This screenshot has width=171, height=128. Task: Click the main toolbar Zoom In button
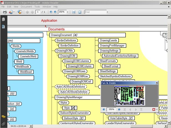point(55,12)
